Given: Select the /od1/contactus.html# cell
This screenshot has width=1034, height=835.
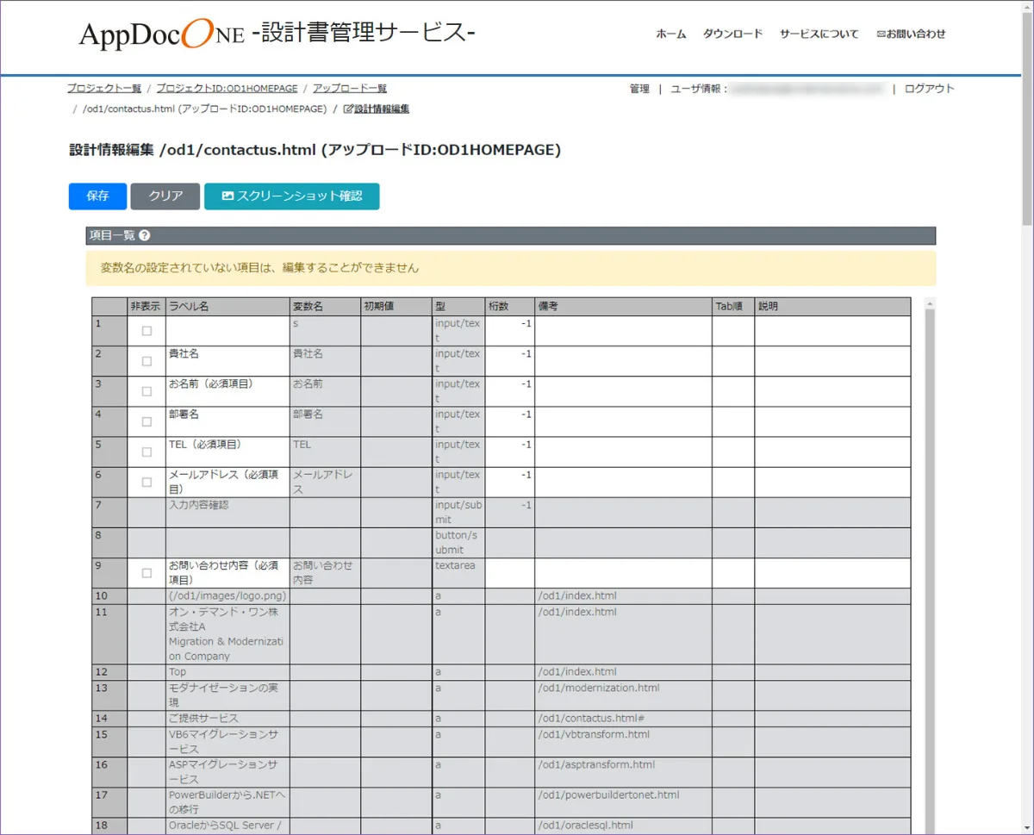Looking at the screenshot, I should click(x=623, y=719).
